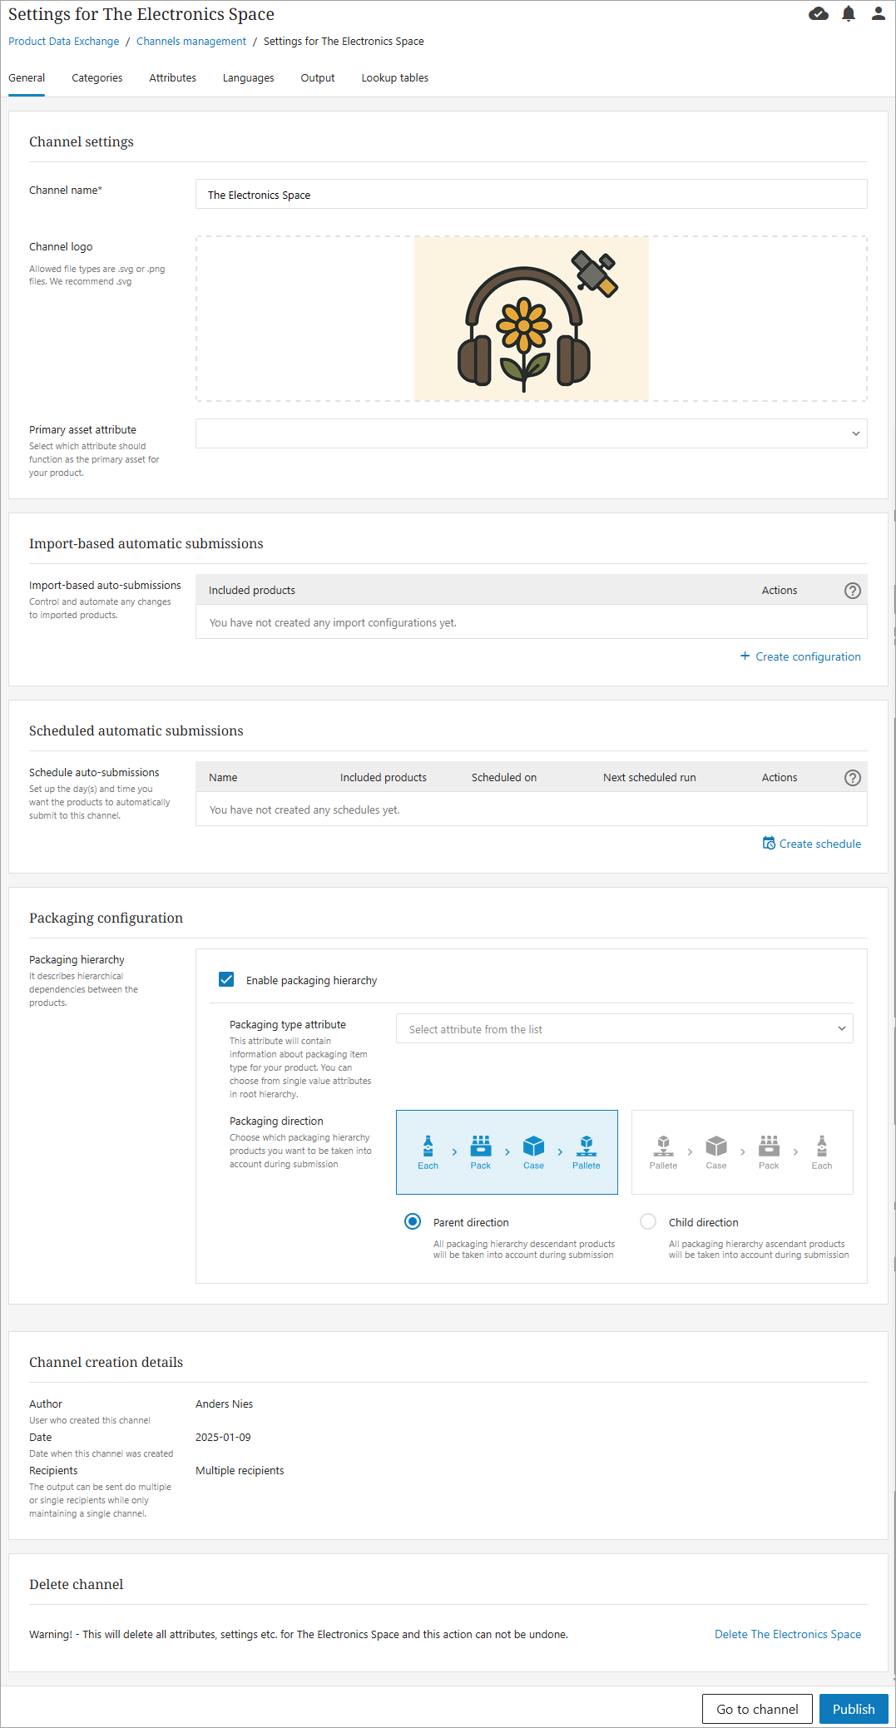Switch to the Categories tab
Image resolution: width=896 pixels, height=1728 pixels.
(97, 78)
